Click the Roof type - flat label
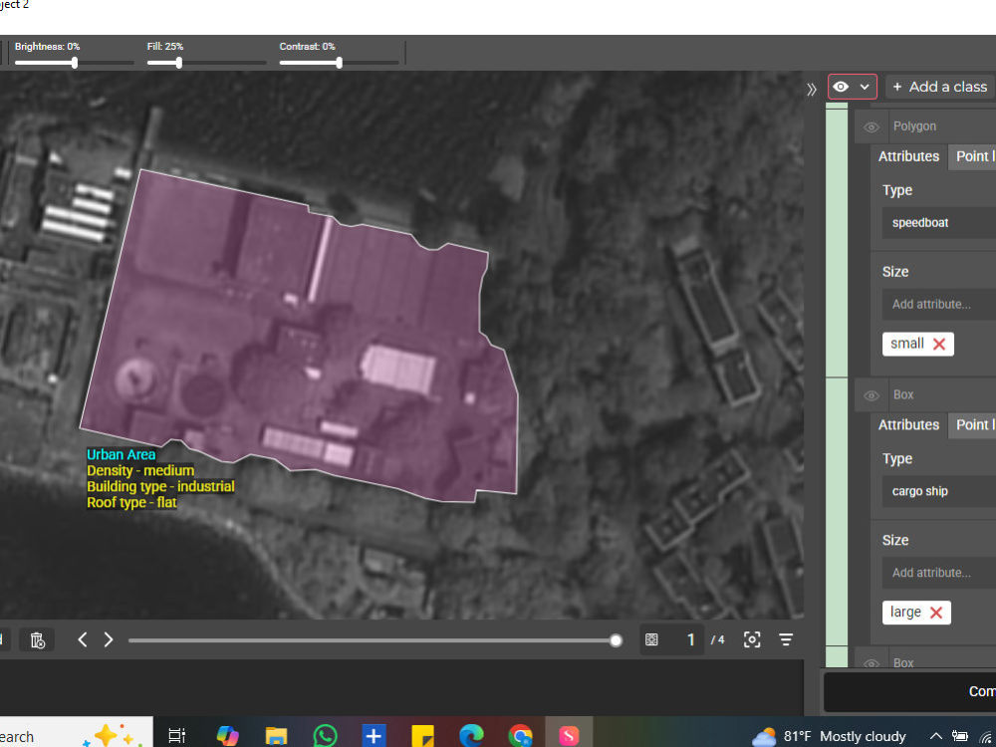996x747 pixels. [x=131, y=502]
